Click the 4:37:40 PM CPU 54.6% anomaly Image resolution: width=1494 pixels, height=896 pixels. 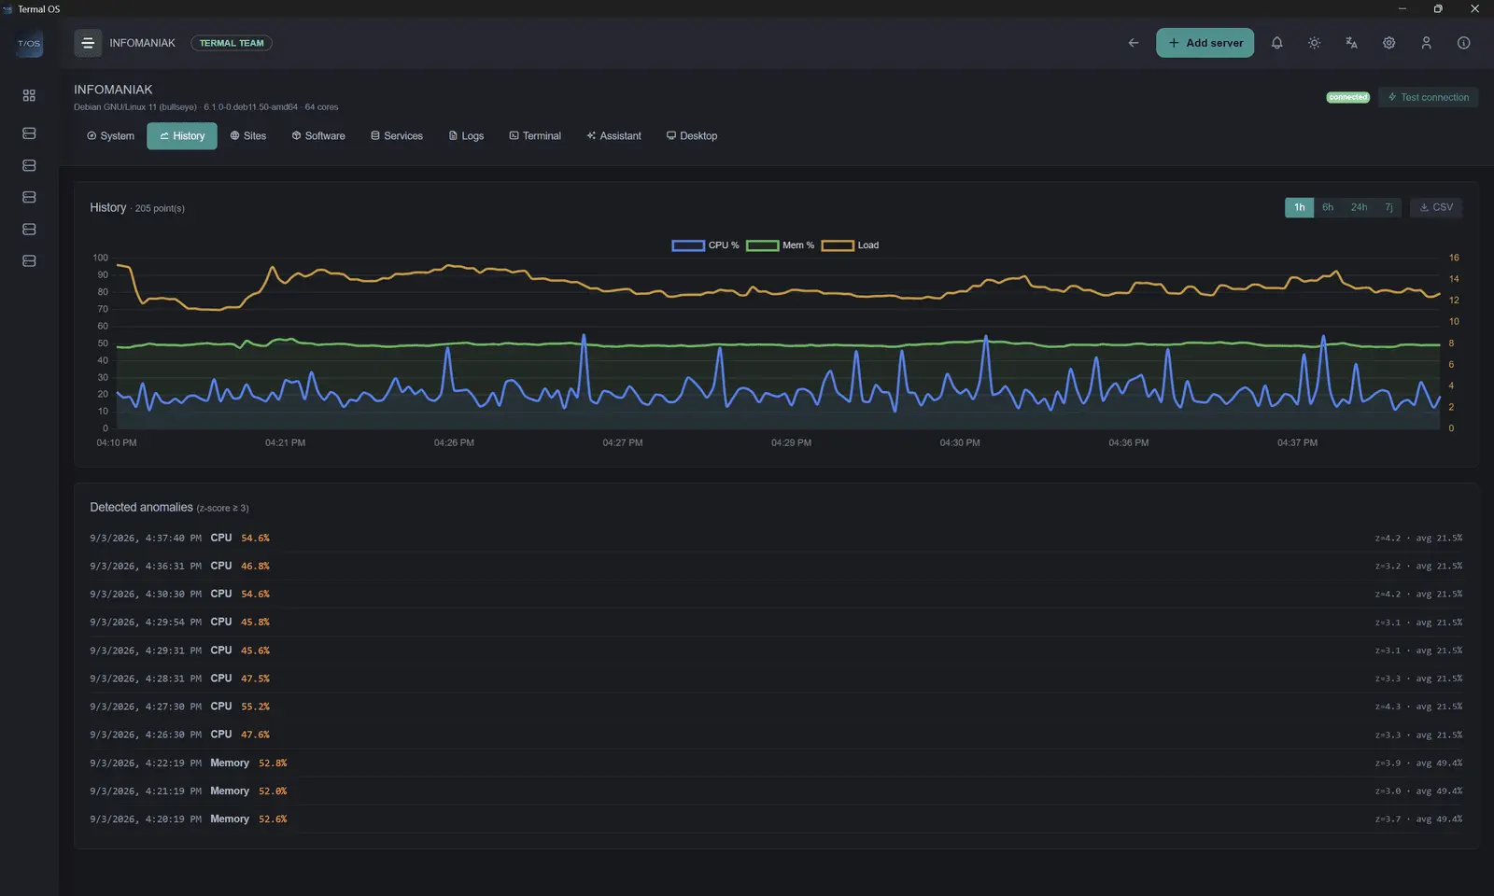(776, 539)
